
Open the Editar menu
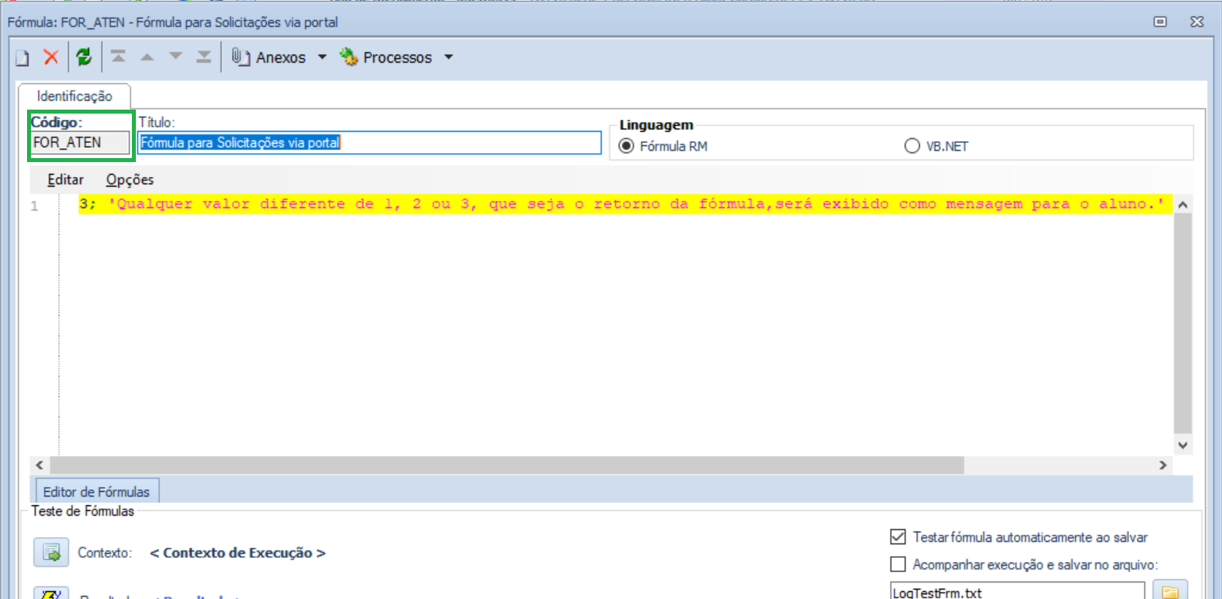65,180
